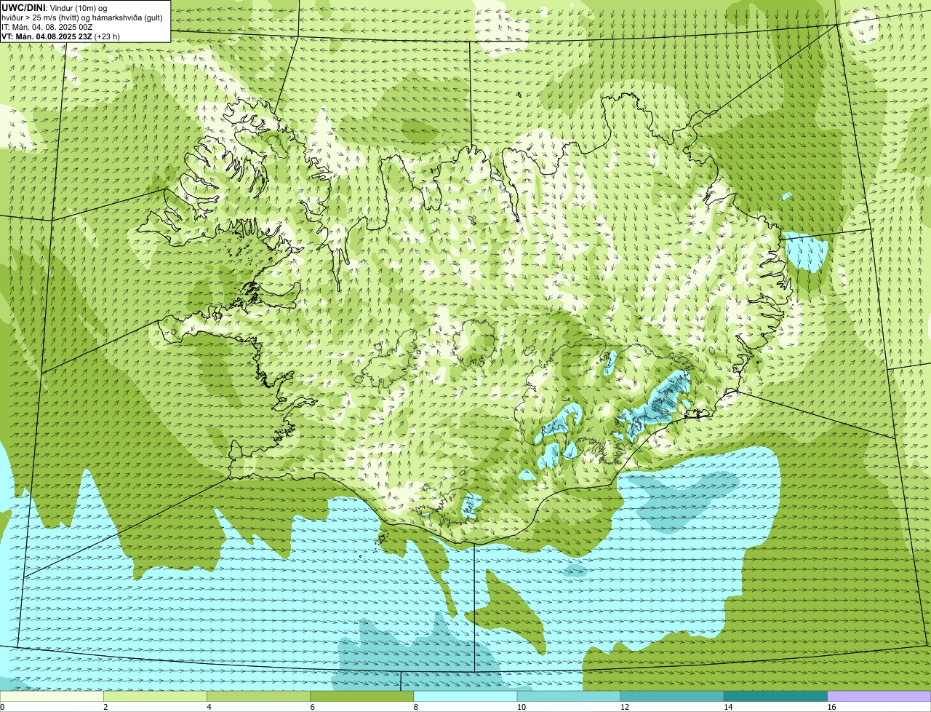Click the color scale label '12'
Screen dimensions: 931x712
pyautogui.click(x=625, y=707)
